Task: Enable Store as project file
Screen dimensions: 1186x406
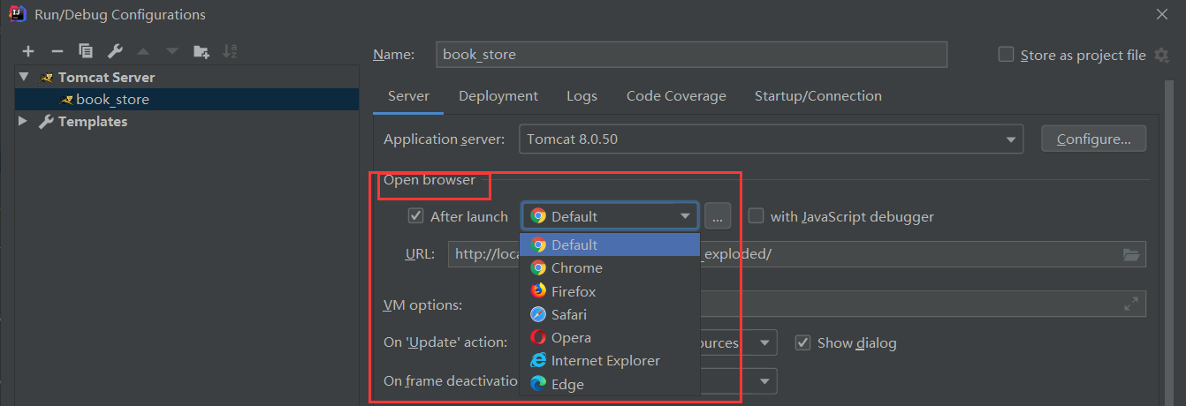Action: point(1006,55)
